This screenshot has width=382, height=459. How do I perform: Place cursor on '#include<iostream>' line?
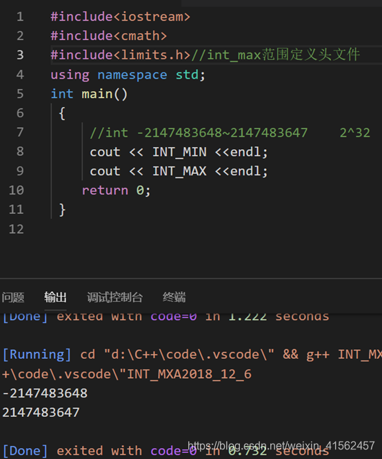(x=120, y=17)
